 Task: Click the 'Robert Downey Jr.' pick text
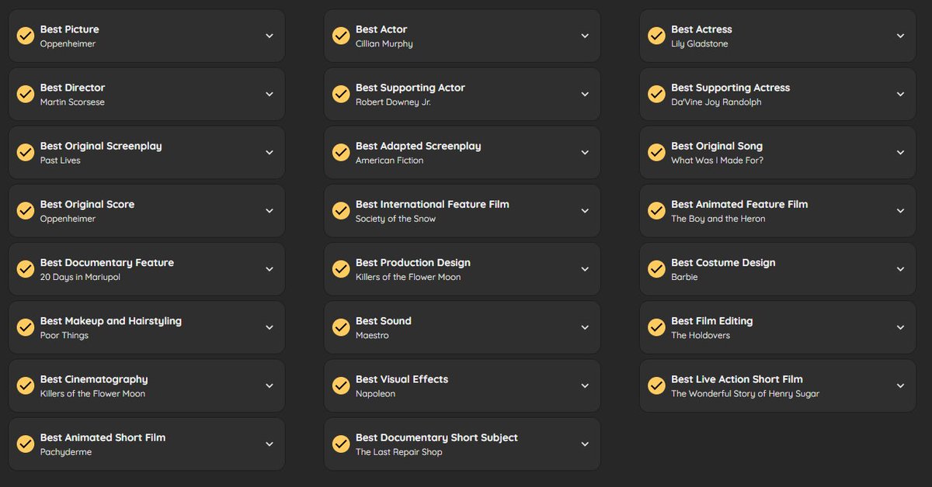(393, 102)
